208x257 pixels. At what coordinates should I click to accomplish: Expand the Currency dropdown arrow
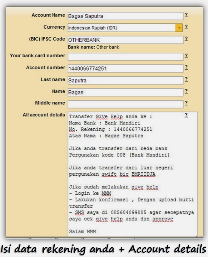pyautogui.click(x=179, y=28)
